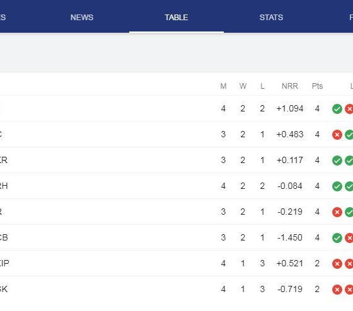Click red loss icon in -0.719 row
Image resolution: width=353 pixels, height=311 pixels.
coord(337,290)
